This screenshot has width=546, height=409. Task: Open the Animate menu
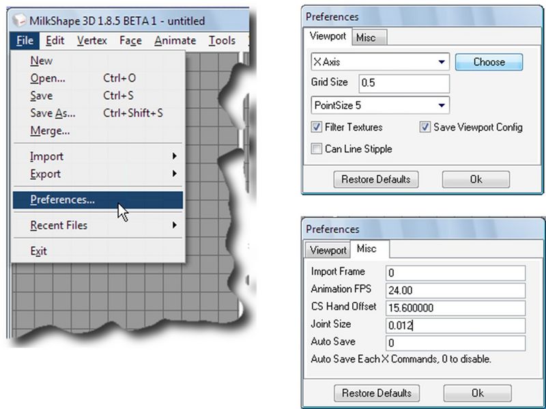(175, 41)
